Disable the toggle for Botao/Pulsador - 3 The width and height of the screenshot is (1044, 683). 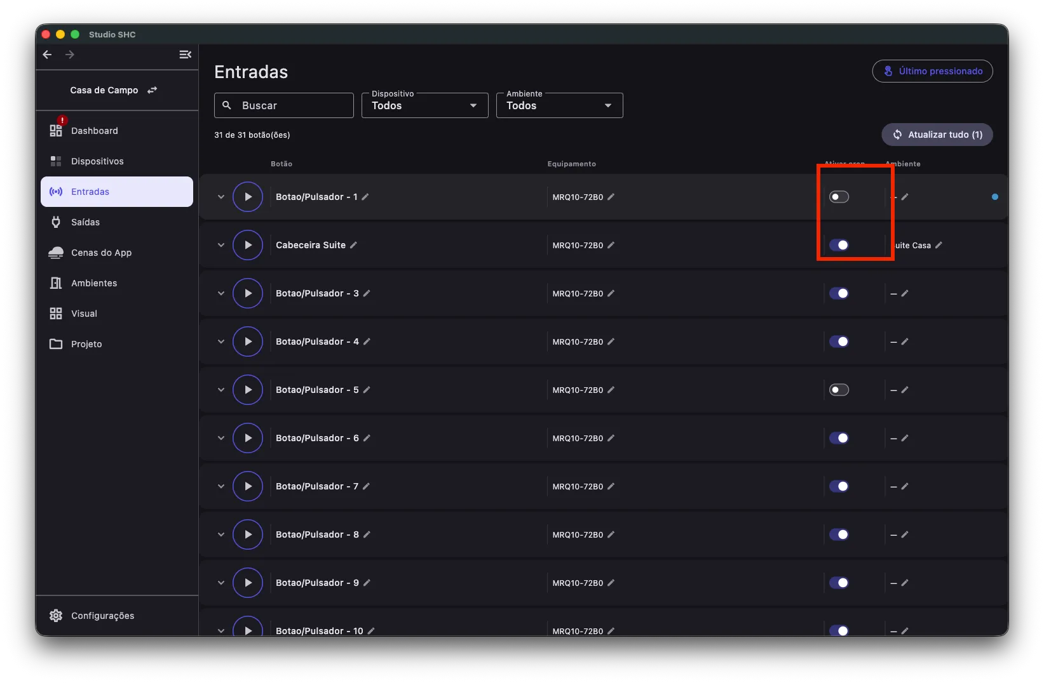[x=839, y=293]
